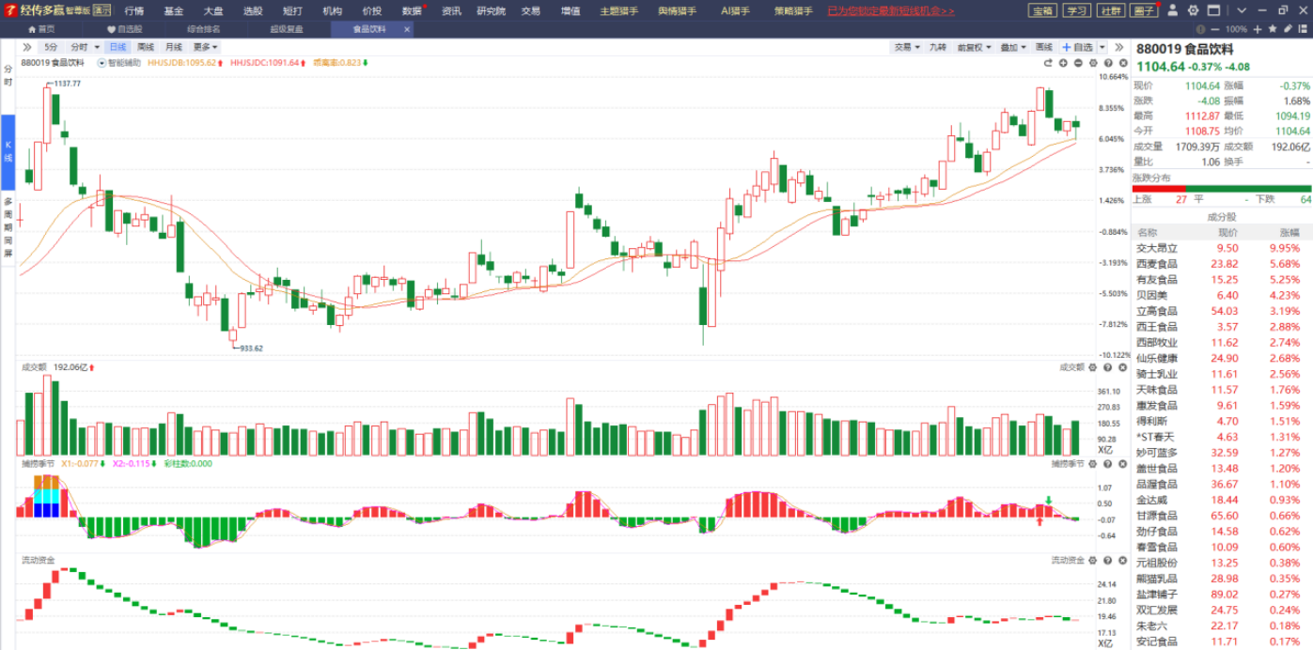Toggle the 智能辅助 option
This screenshot has height=650, width=1313.
point(119,63)
